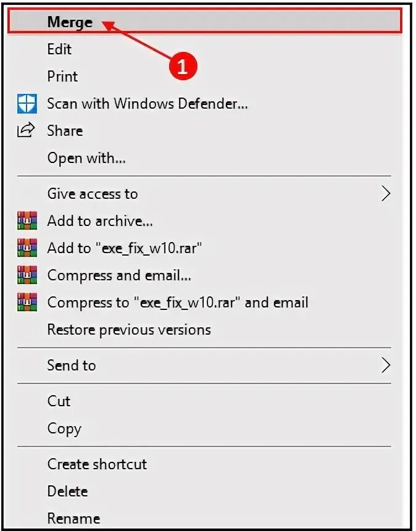This screenshot has height=531, width=416.
Task: Click WinRAR icon beside Add to "exe_fix_w10.rar"
Action: click(x=27, y=248)
